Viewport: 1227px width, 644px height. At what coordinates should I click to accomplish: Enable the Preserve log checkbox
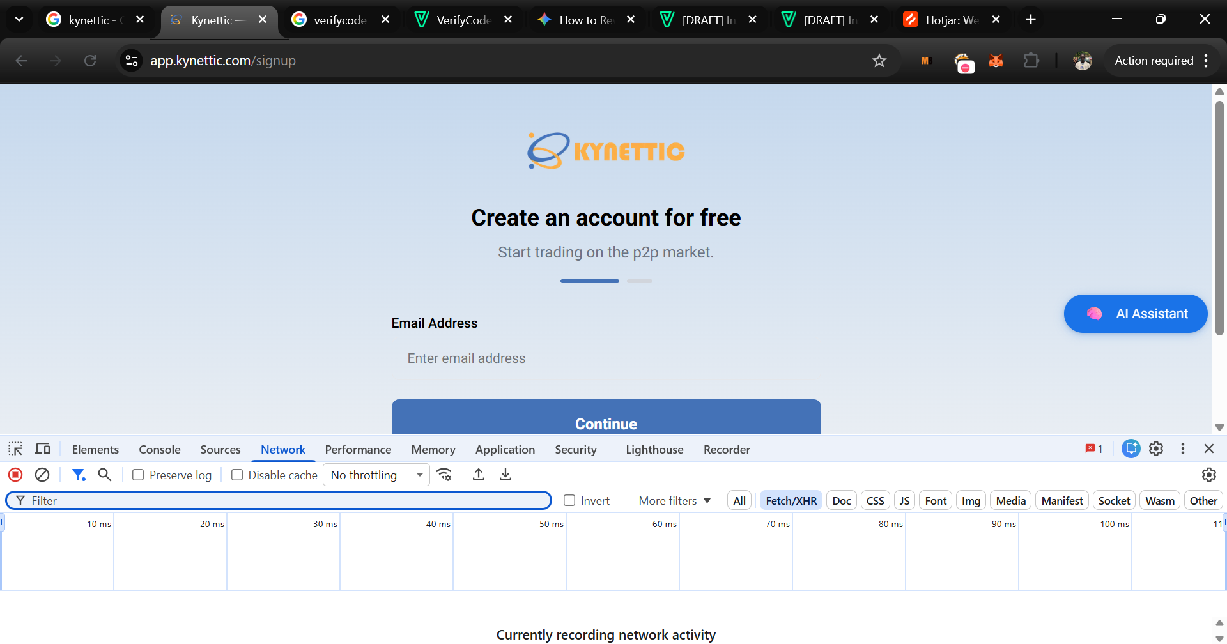138,474
